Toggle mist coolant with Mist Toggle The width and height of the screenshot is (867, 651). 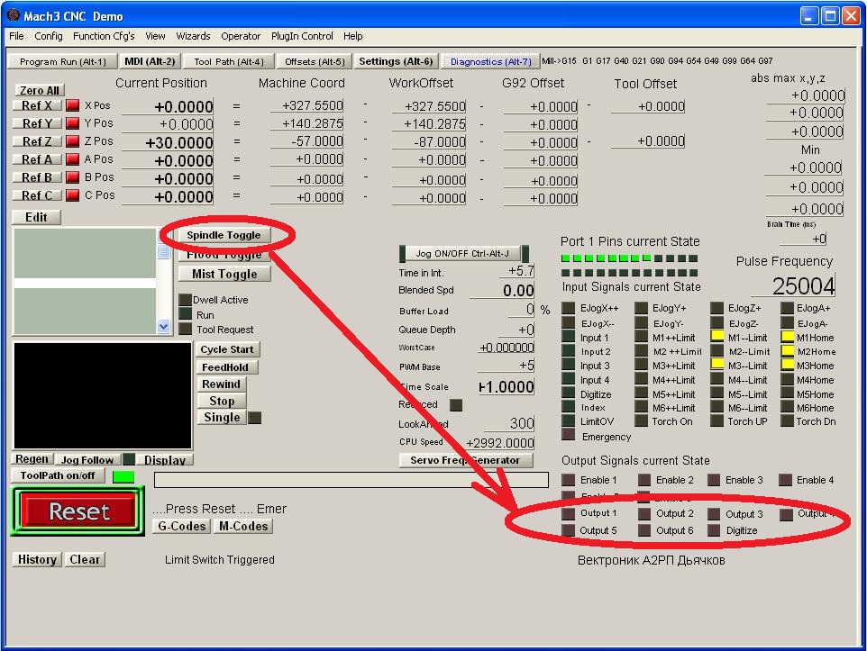tap(224, 274)
